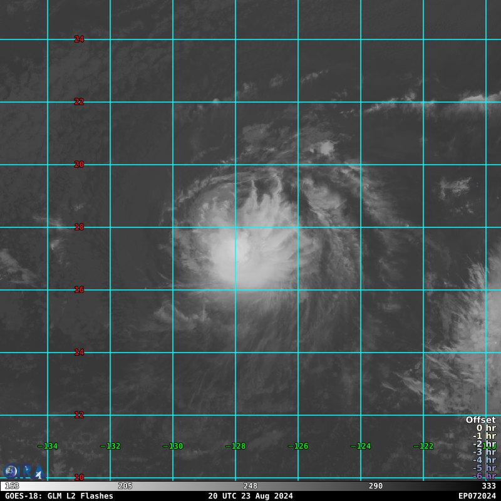Click the 290 value on the grayscale colorbar
501x501 pixels.
click(376, 486)
